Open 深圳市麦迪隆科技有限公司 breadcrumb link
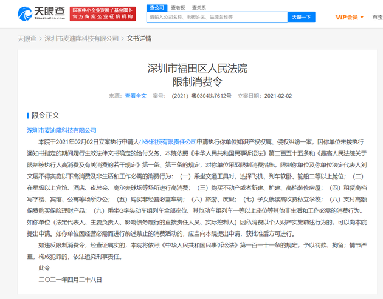Viewport: 383px width, 299px height. point(81,38)
